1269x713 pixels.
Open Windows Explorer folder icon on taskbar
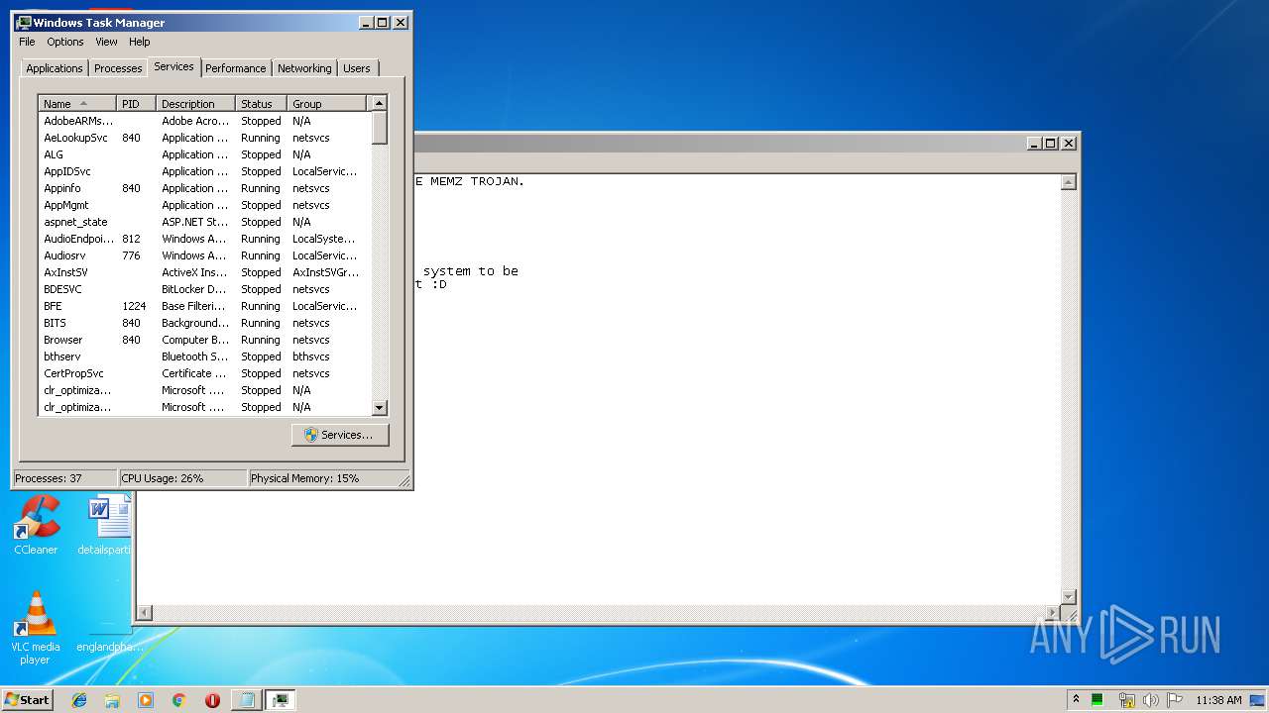click(112, 700)
